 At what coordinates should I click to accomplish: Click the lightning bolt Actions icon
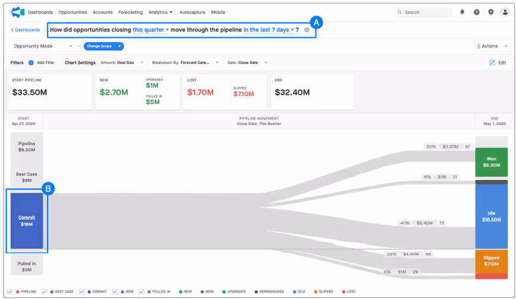479,46
